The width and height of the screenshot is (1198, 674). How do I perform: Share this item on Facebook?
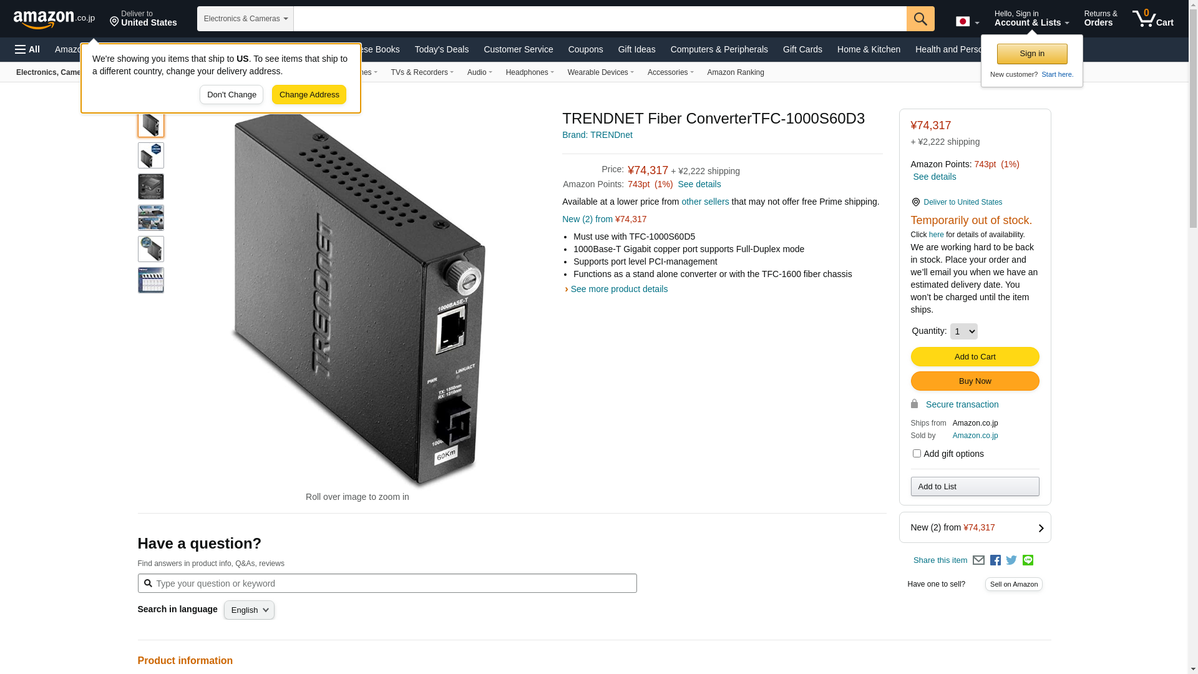click(995, 560)
